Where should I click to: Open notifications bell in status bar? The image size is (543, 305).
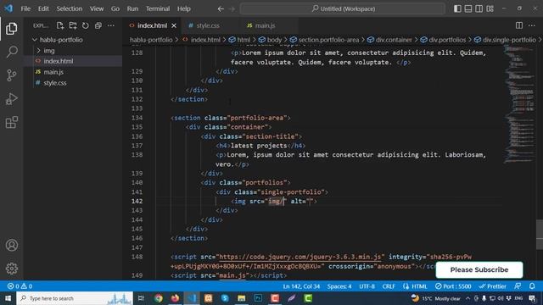coord(532,286)
